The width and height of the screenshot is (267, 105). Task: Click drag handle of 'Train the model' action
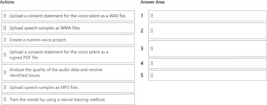pos(5,99)
